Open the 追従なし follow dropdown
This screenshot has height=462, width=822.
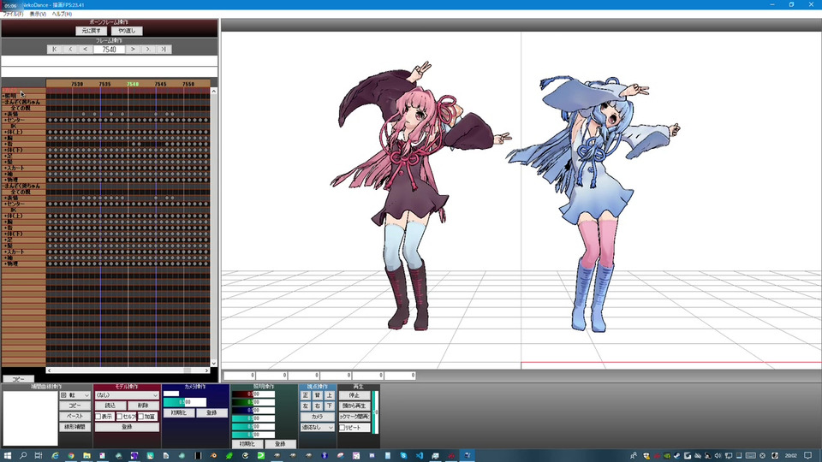tap(317, 427)
